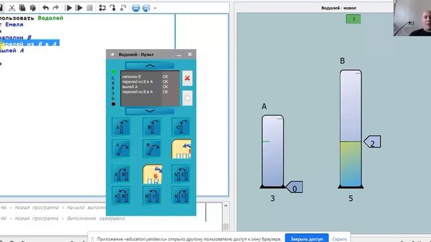The width and height of the screenshot is (431, 242).
Task: Run the program in test mode
Action: tap(79, 8)
